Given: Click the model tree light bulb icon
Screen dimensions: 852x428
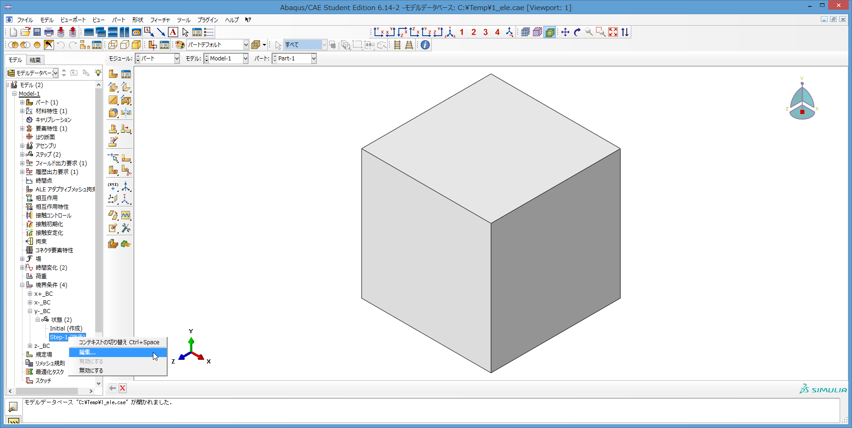Looking at the screenshot, I should pos(98,73).
